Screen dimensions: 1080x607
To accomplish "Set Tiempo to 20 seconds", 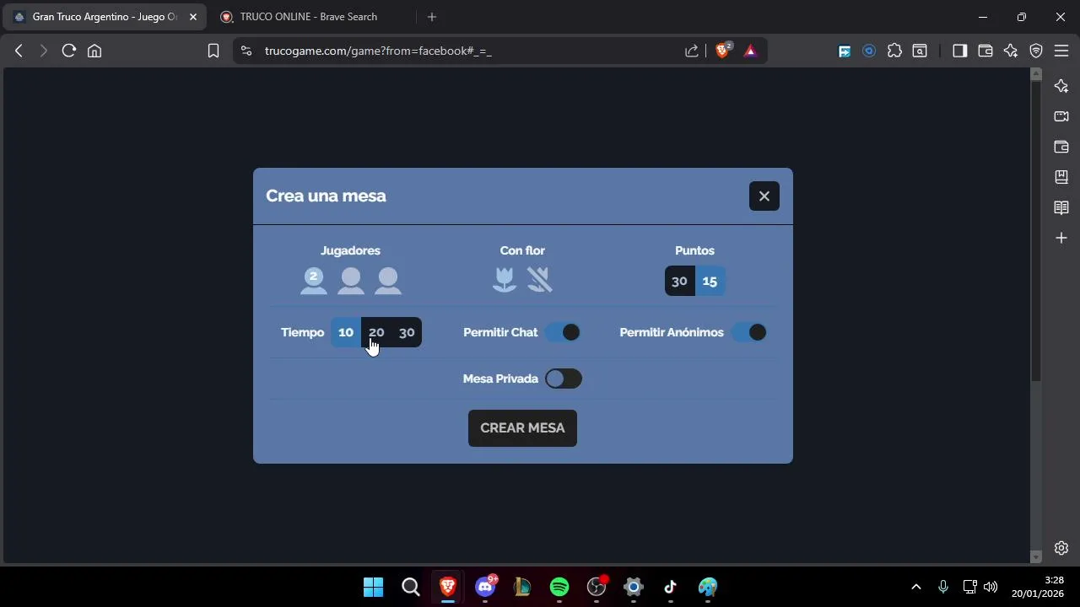I will coord(376,332).
